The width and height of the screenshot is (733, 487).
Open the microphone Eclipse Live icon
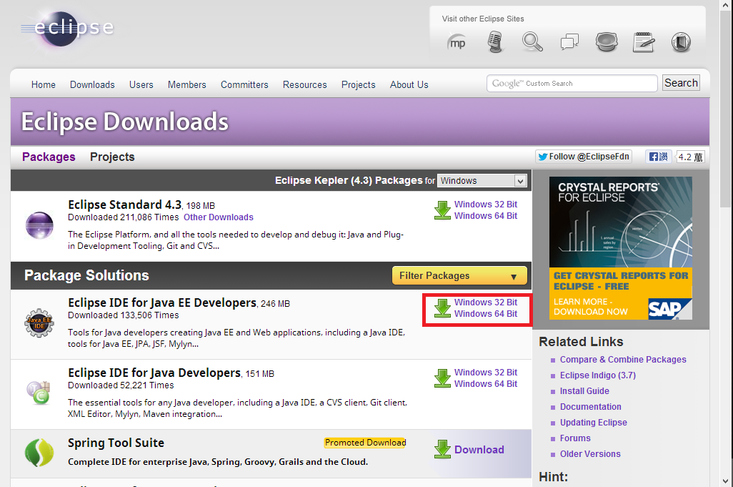494,42
